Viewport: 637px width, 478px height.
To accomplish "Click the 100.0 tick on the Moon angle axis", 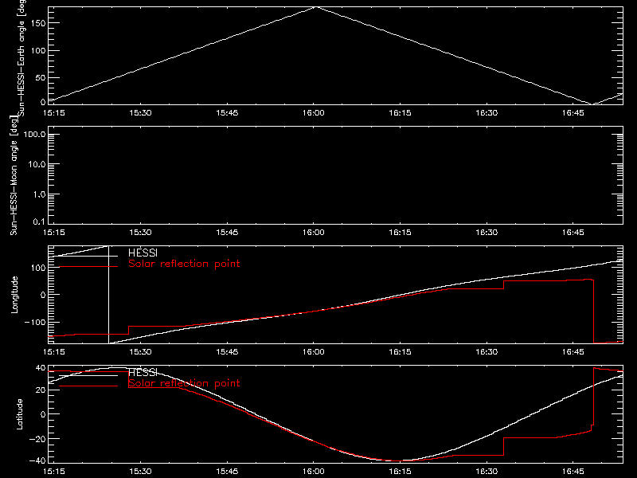I will tap(34, 134).
